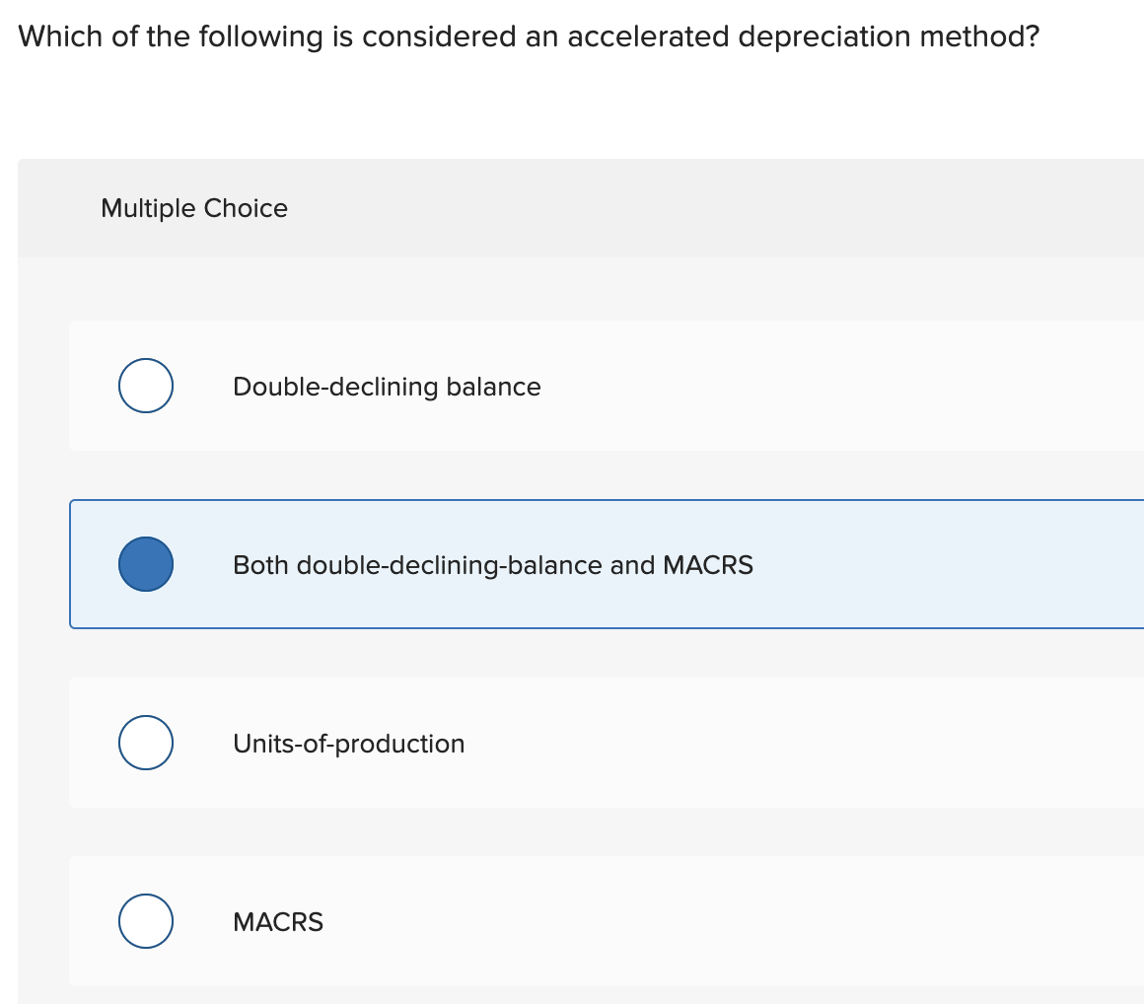Choose the first answer option row

click(x=493, y=386)
